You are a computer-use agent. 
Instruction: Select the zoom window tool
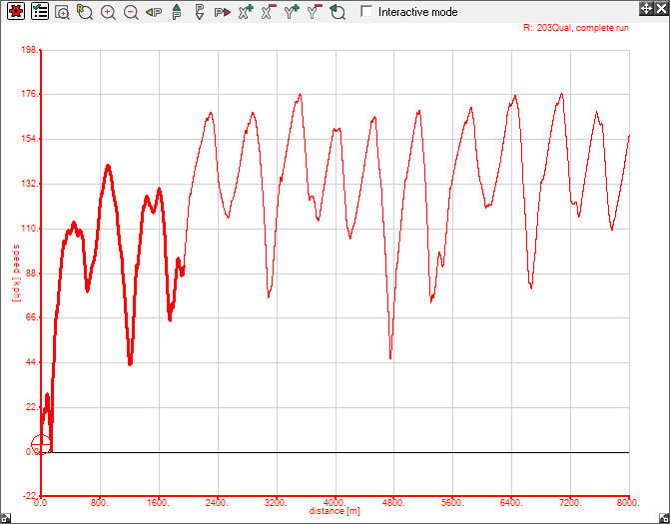coord(62,12)
